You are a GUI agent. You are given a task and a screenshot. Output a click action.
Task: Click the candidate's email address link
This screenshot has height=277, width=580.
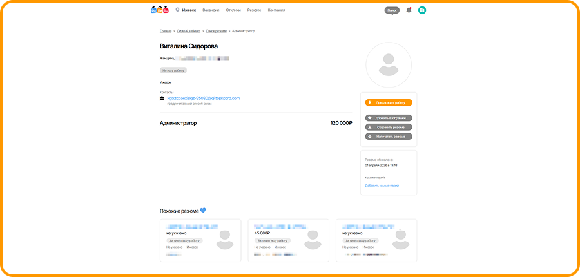pos(203,98)
